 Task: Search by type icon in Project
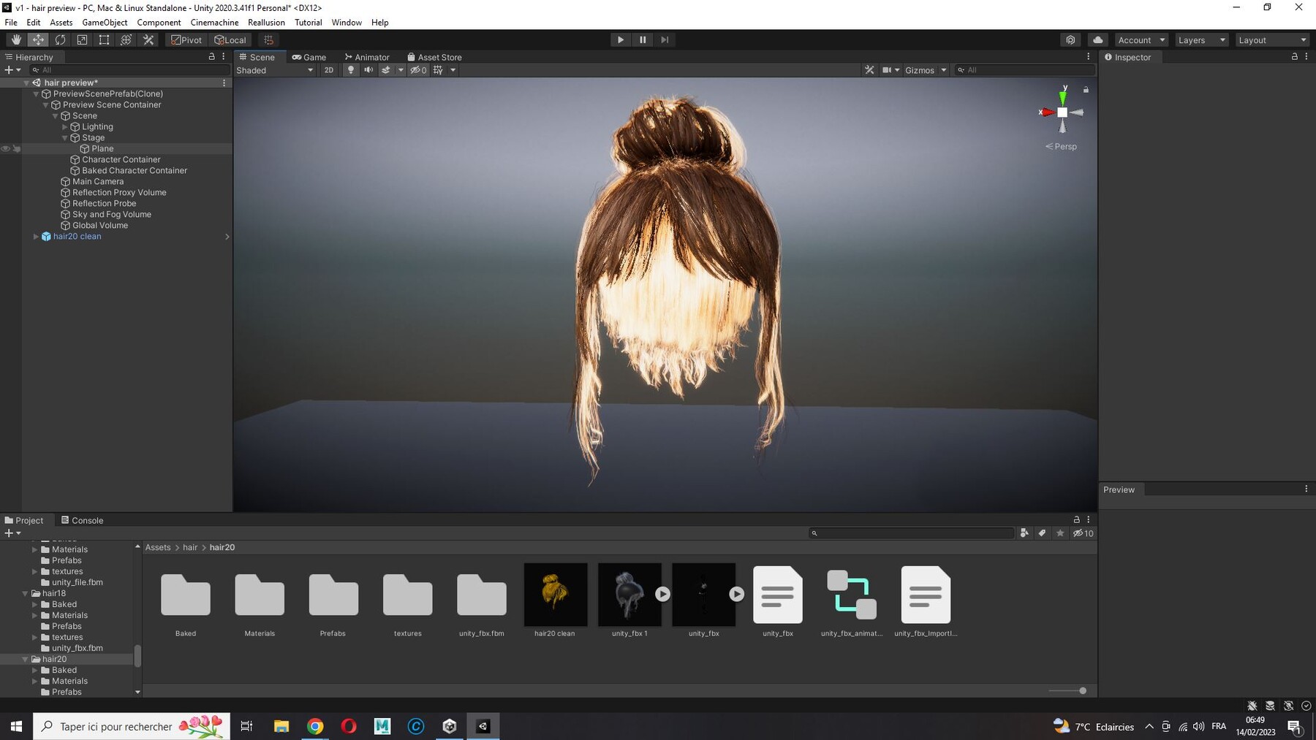point(1024,533)
